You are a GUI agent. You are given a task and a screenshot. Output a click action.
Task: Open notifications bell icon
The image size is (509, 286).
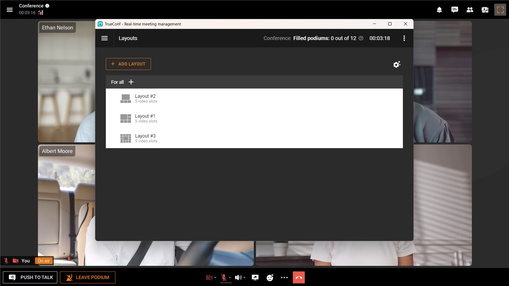coord(439,10)
